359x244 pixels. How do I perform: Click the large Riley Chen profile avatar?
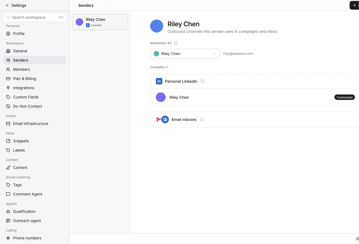157,26
